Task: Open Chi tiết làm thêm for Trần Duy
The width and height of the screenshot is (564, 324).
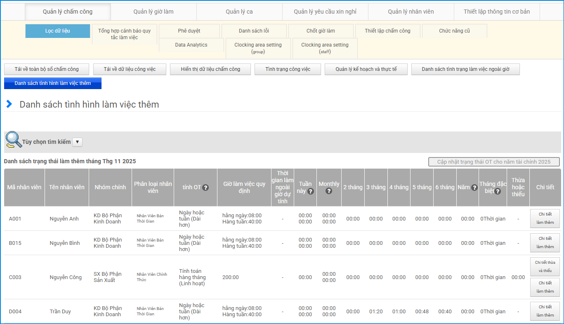Action: point(545,311)
